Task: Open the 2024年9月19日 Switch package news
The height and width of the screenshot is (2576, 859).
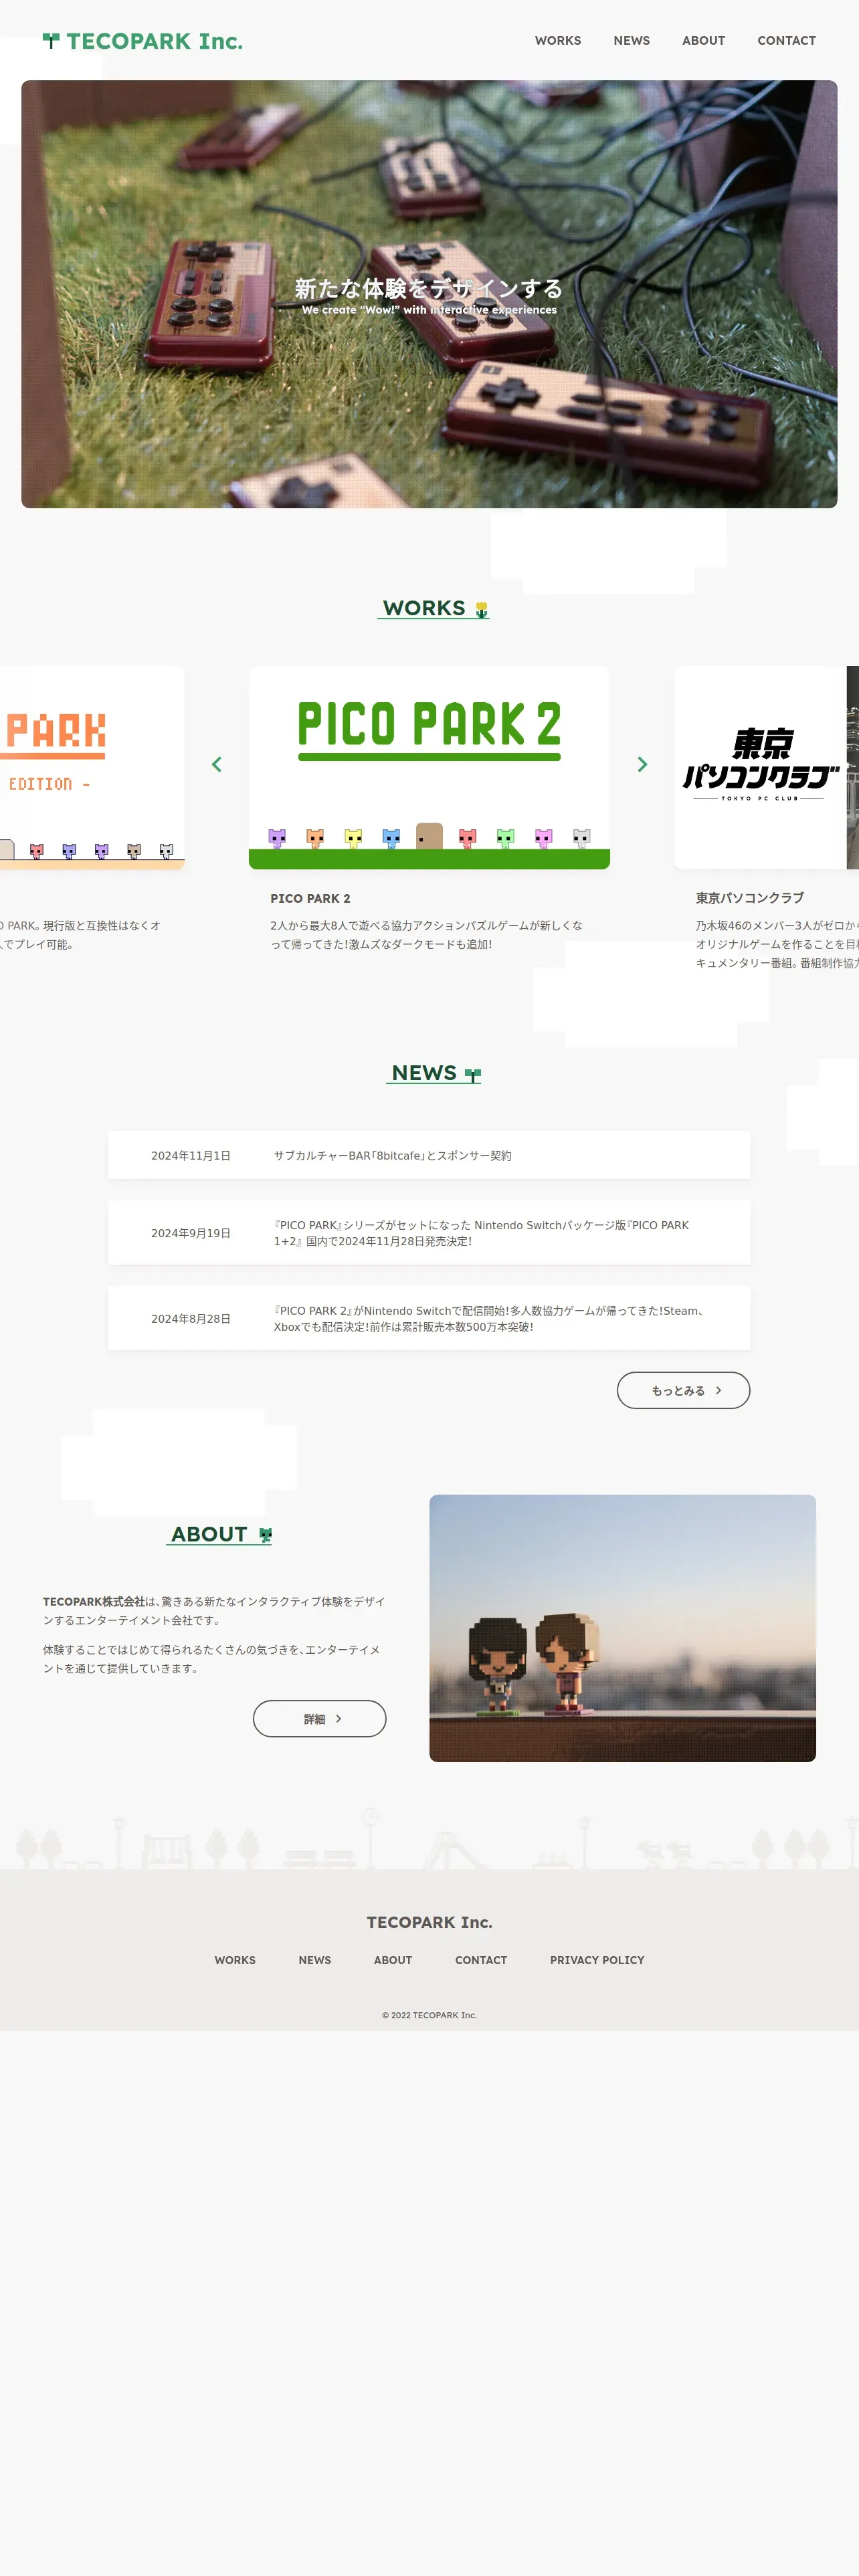Action: (429, 1233)
